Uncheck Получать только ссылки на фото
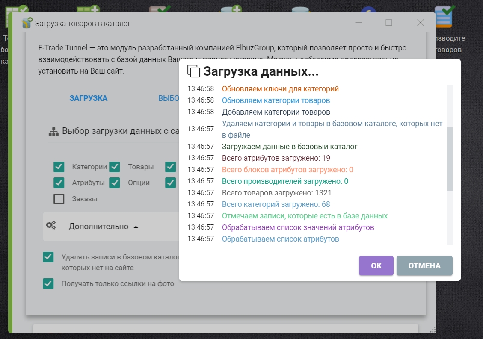Image resolution: width=483 pixels, height=339 pixels. pyautogui.click(x=48, y=283)
